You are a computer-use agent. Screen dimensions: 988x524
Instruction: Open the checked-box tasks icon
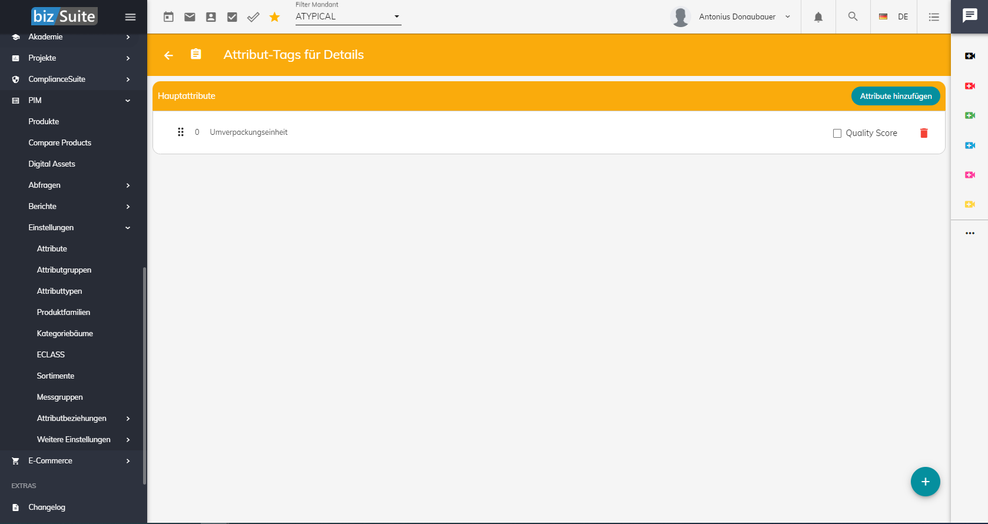pos(232,17)
